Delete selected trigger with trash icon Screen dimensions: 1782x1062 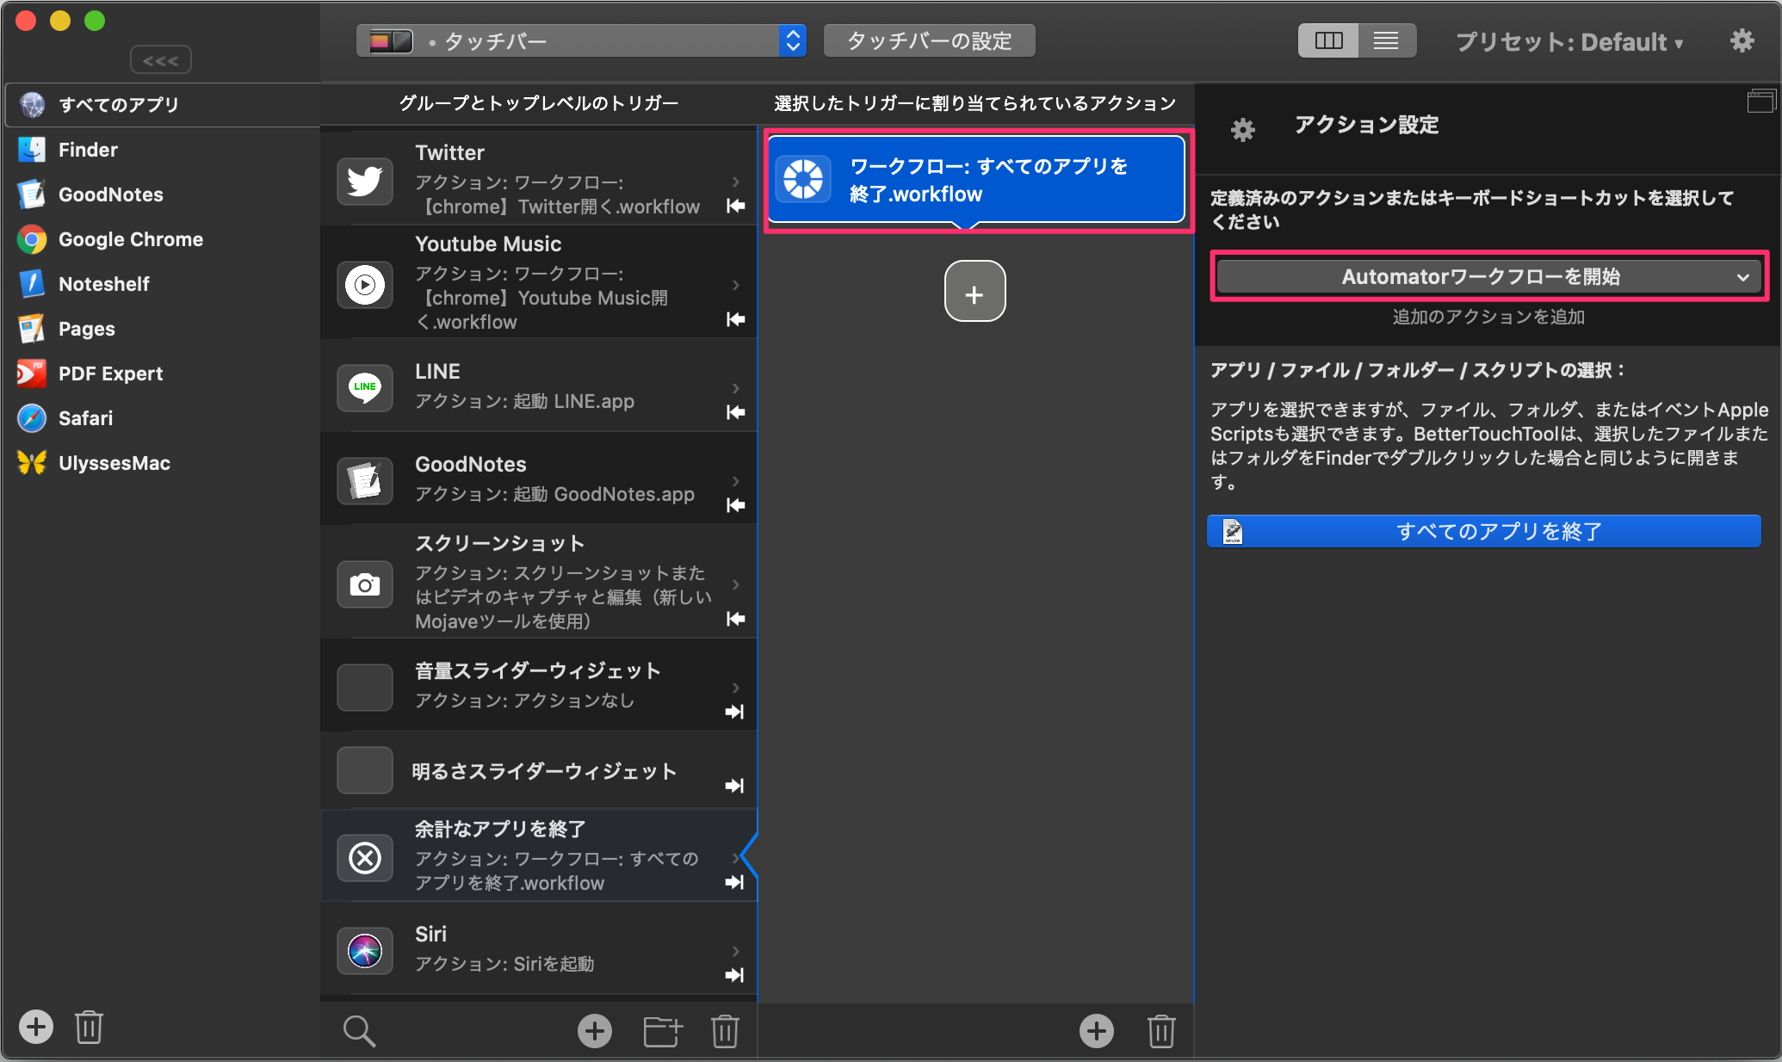click(x=725, y=1030)
